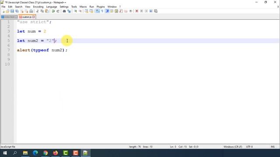Open the ? help menu

point(120,7)
